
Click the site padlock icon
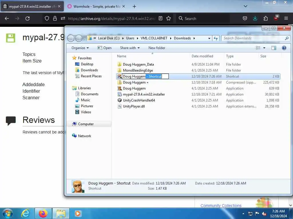55,18
